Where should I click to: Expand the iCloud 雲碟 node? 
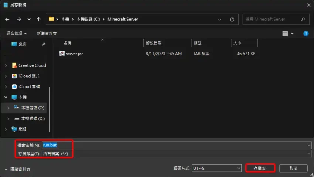coord(6,87)
